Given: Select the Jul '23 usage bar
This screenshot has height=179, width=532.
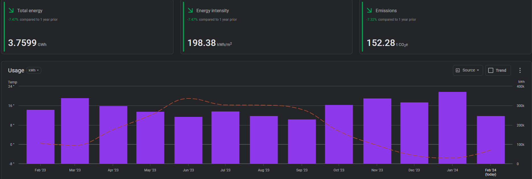Looking at the screenshot, I should pos(225,138).
